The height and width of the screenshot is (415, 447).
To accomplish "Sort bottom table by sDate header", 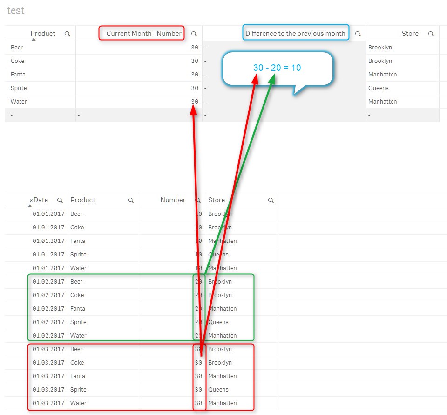I will click(39, 200).
